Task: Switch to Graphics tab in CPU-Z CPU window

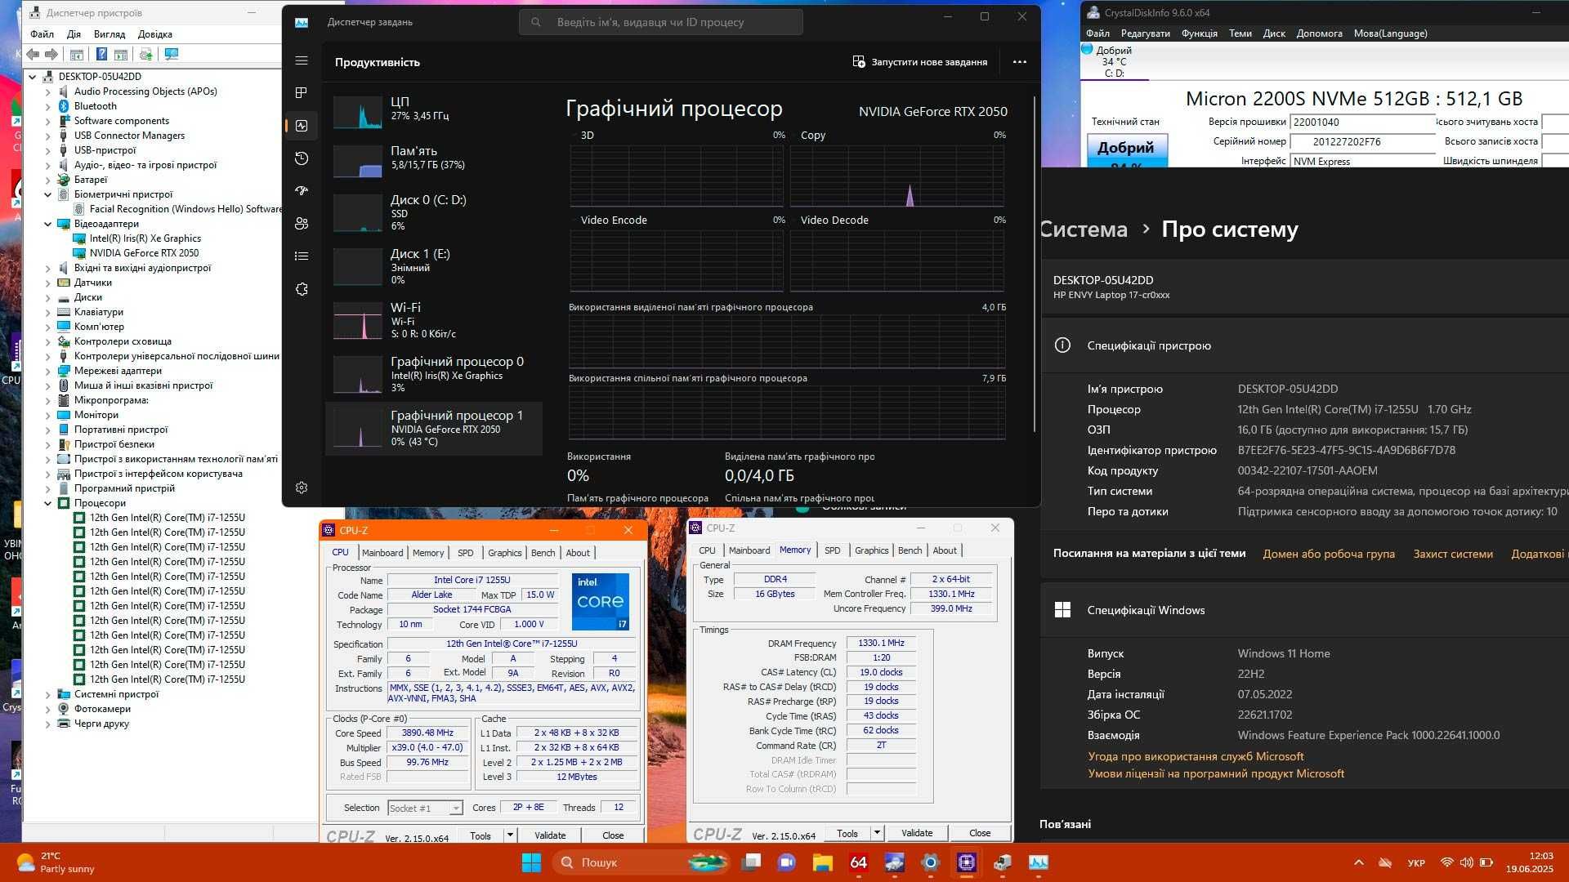Action: click(x=504, y=553)
